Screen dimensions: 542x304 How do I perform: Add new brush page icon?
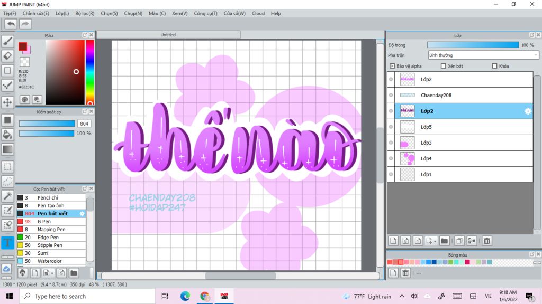[x=34, y=273]
